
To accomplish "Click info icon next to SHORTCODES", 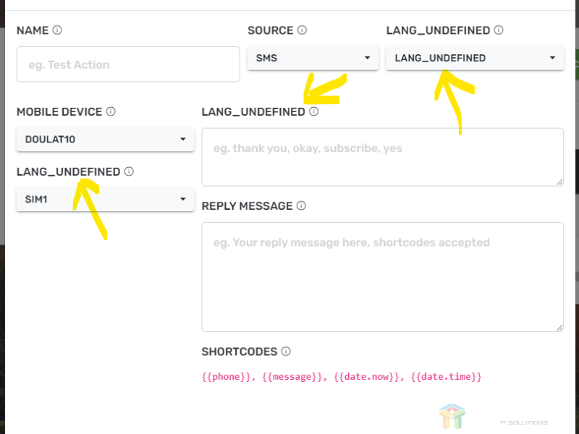I will [x=286, y=352].
